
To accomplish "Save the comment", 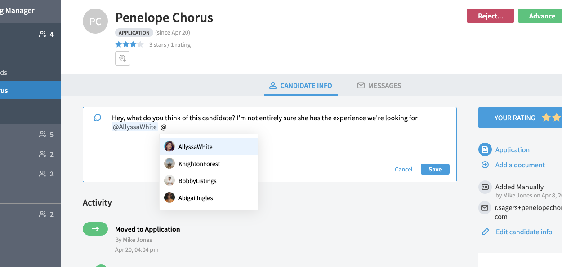I will (435, 169).
